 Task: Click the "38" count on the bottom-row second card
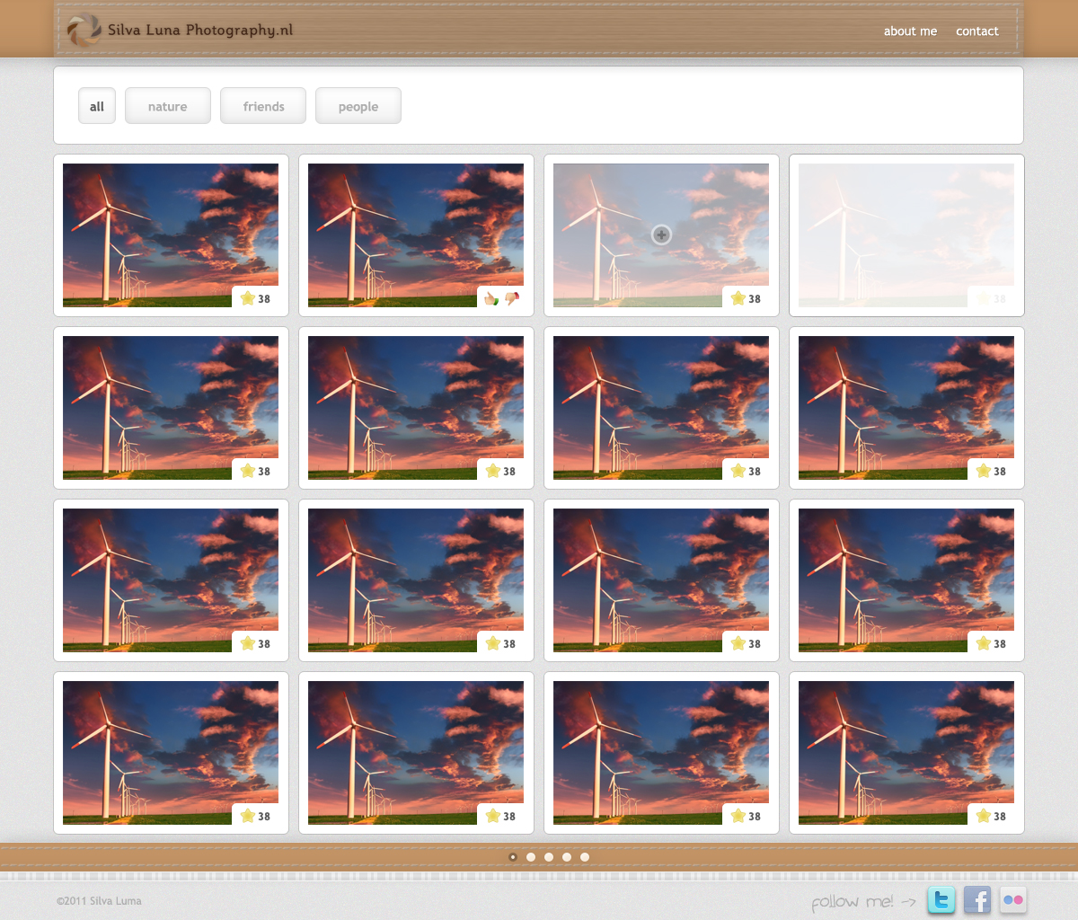click(509, 817)
